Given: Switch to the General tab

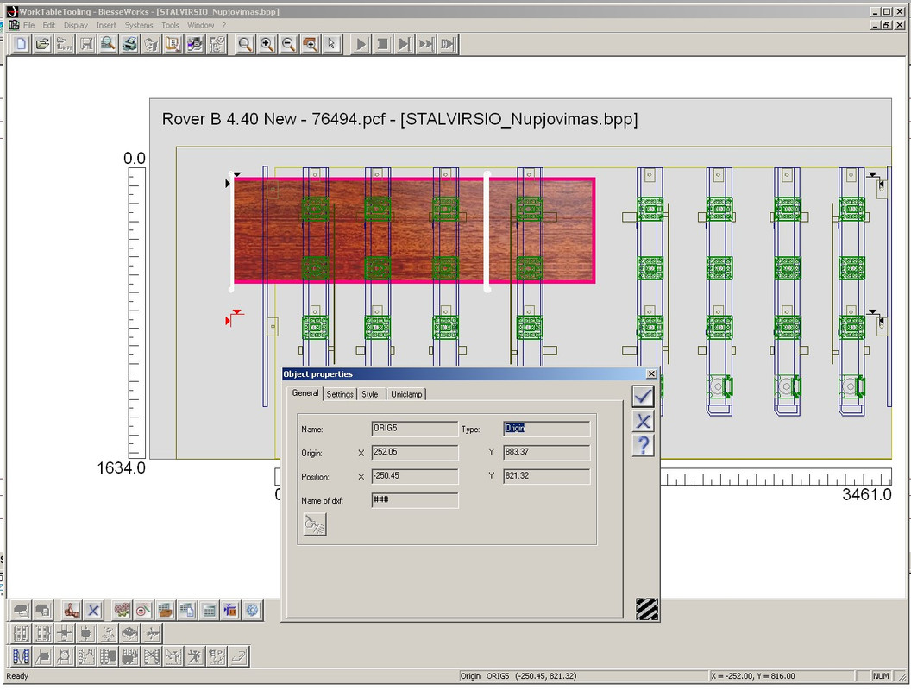Looking at the screenshot, I should (305, 393).
